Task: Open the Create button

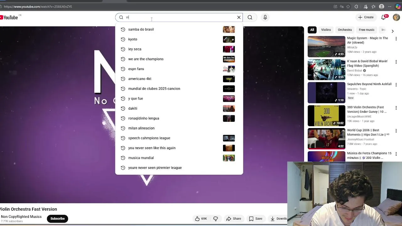Action: point(366,17)
